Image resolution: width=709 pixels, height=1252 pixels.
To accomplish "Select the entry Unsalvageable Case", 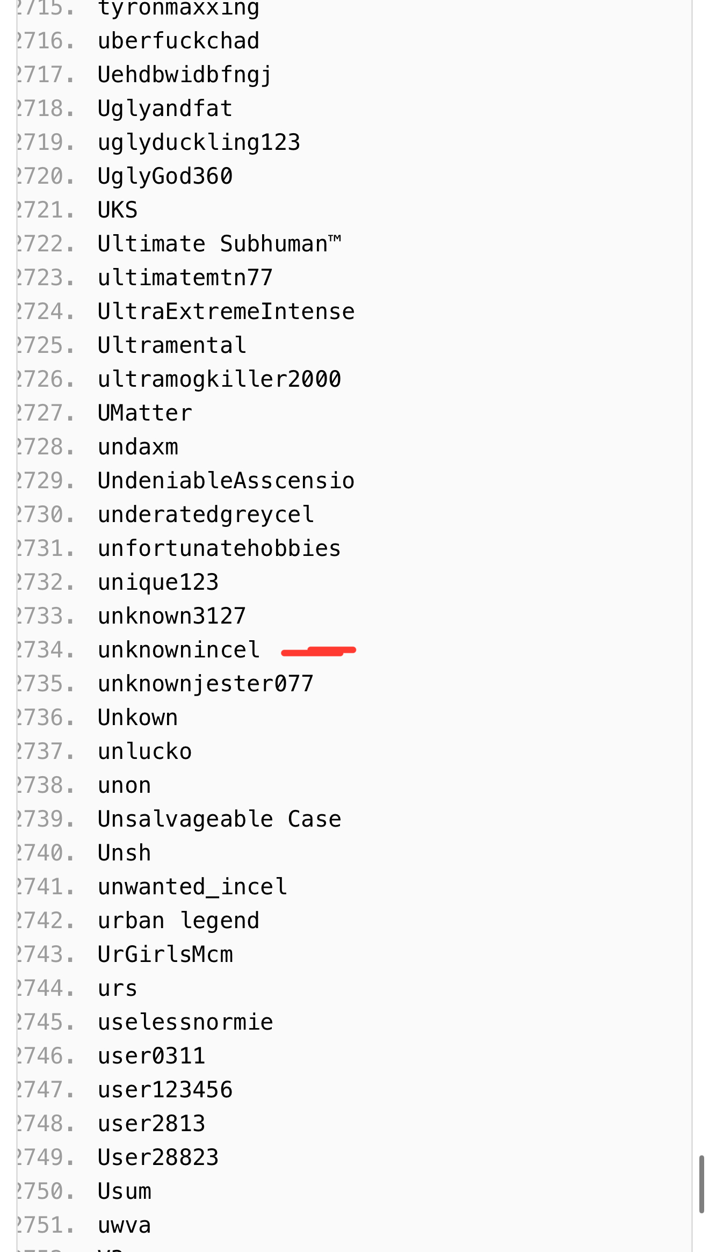I will [219, 819].
